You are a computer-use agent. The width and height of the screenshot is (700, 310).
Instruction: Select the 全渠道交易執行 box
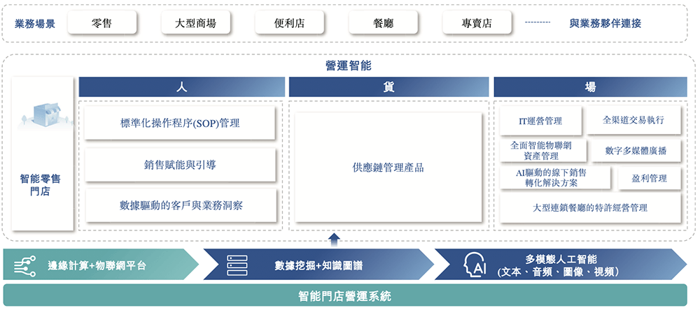pos(633,120)
